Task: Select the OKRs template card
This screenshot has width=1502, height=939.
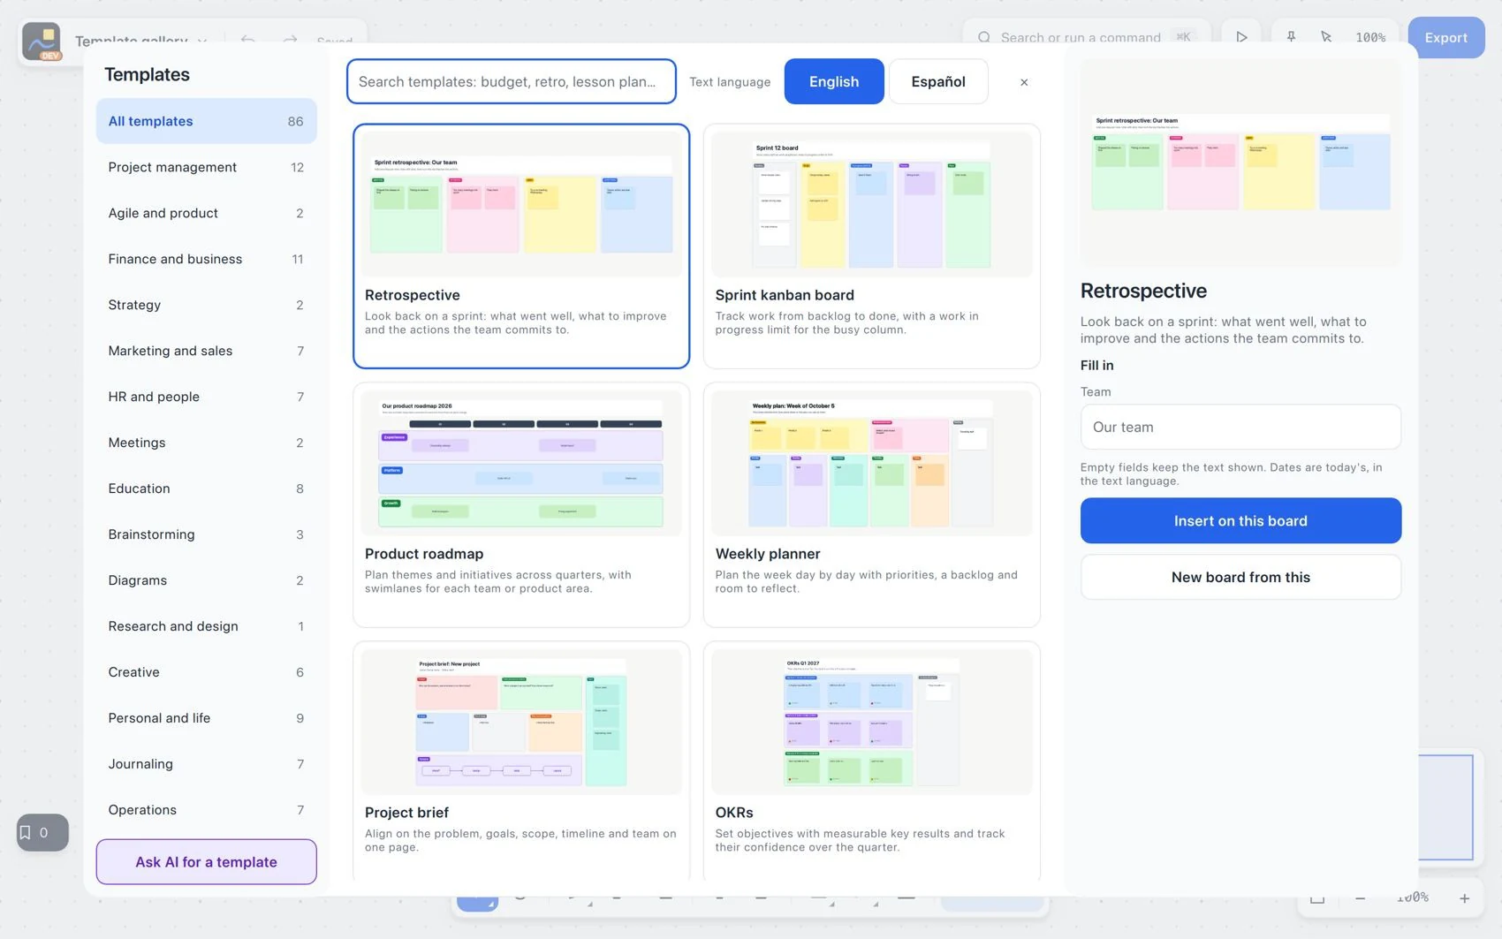Action: [872, 761]
